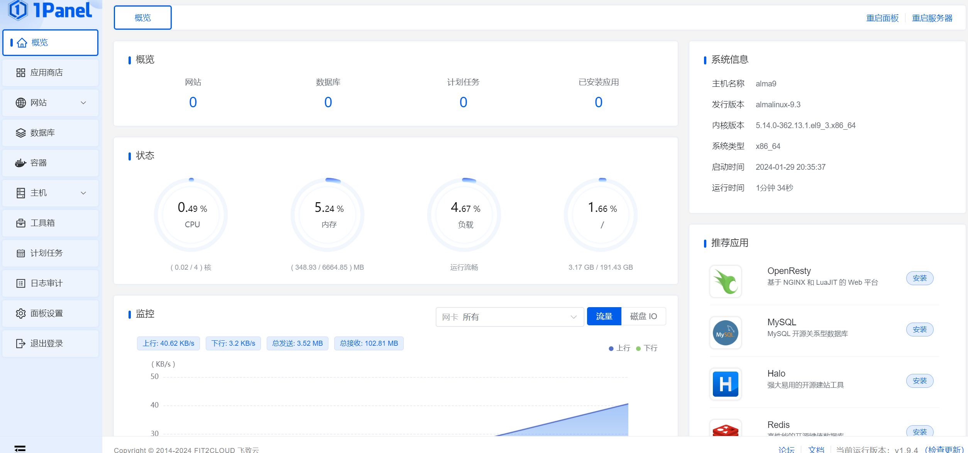Click the hostname value alma9

click(766, 84)
